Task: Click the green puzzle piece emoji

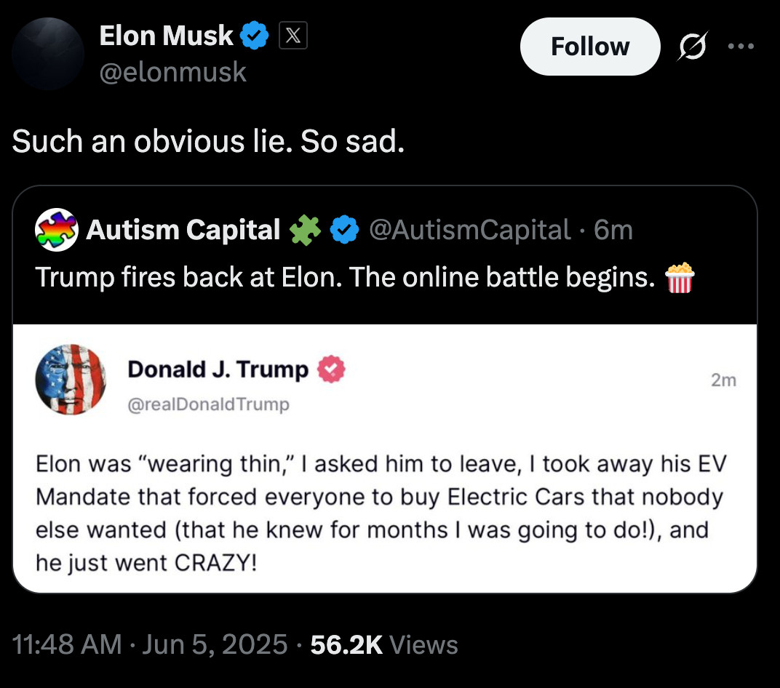Action: click(x=304, y=231)
